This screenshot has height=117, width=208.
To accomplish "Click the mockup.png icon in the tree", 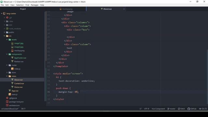I will coord(12,51).
